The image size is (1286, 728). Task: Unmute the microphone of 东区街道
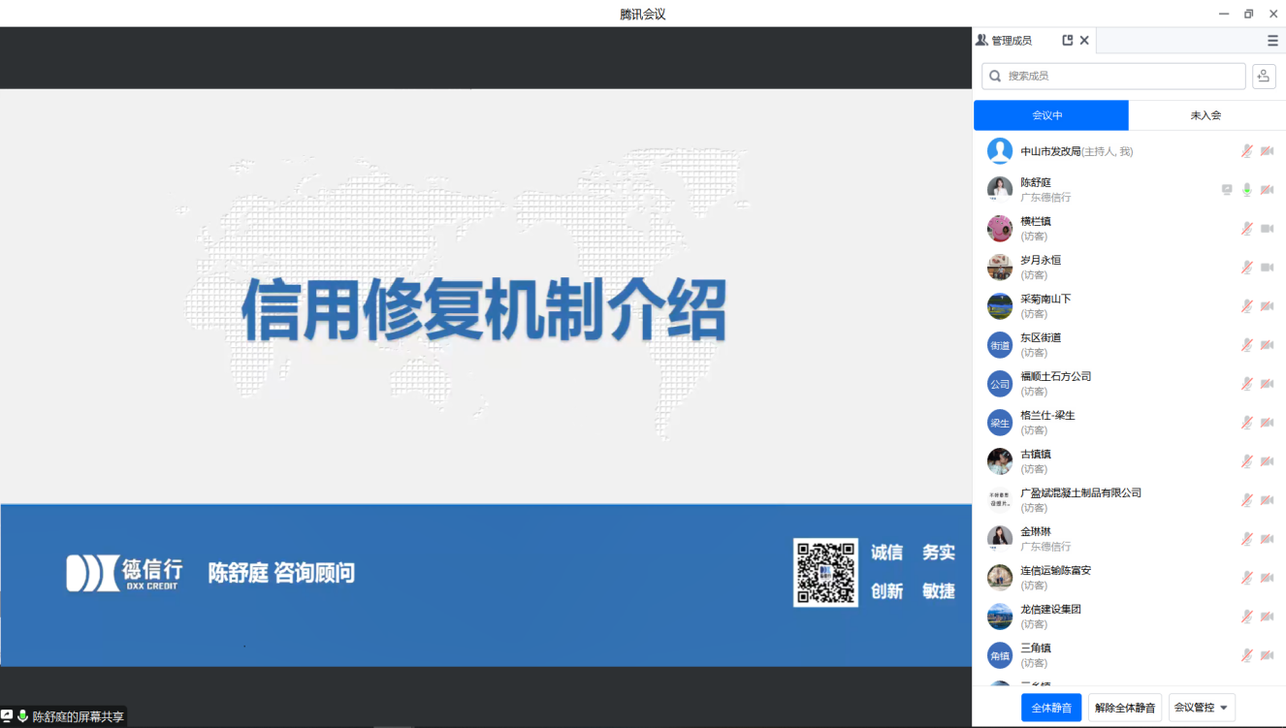pyautogui.click(x=1247, y=345)
